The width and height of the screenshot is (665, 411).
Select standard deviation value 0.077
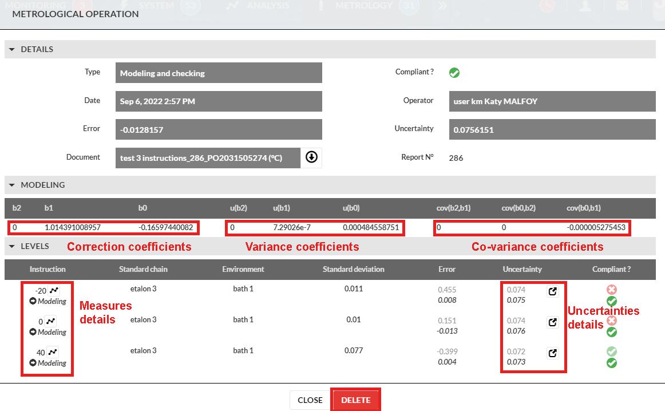[354, 350]
